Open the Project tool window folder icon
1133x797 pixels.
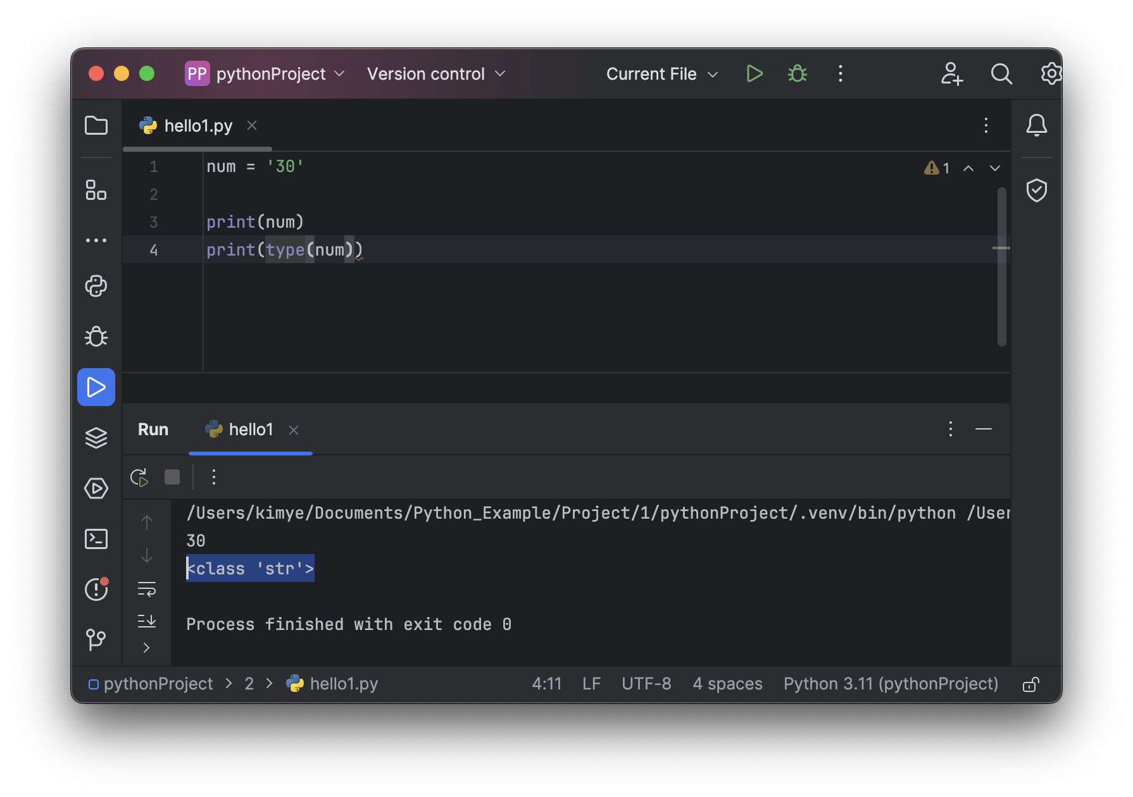click(x=96, y=125)
